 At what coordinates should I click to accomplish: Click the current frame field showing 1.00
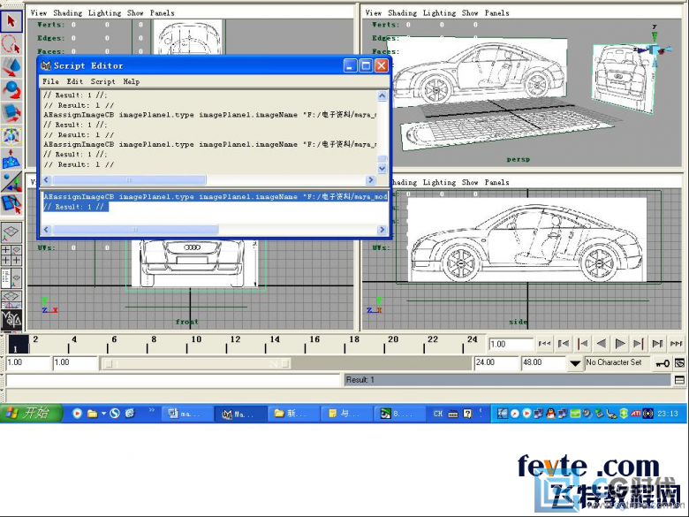510,344
